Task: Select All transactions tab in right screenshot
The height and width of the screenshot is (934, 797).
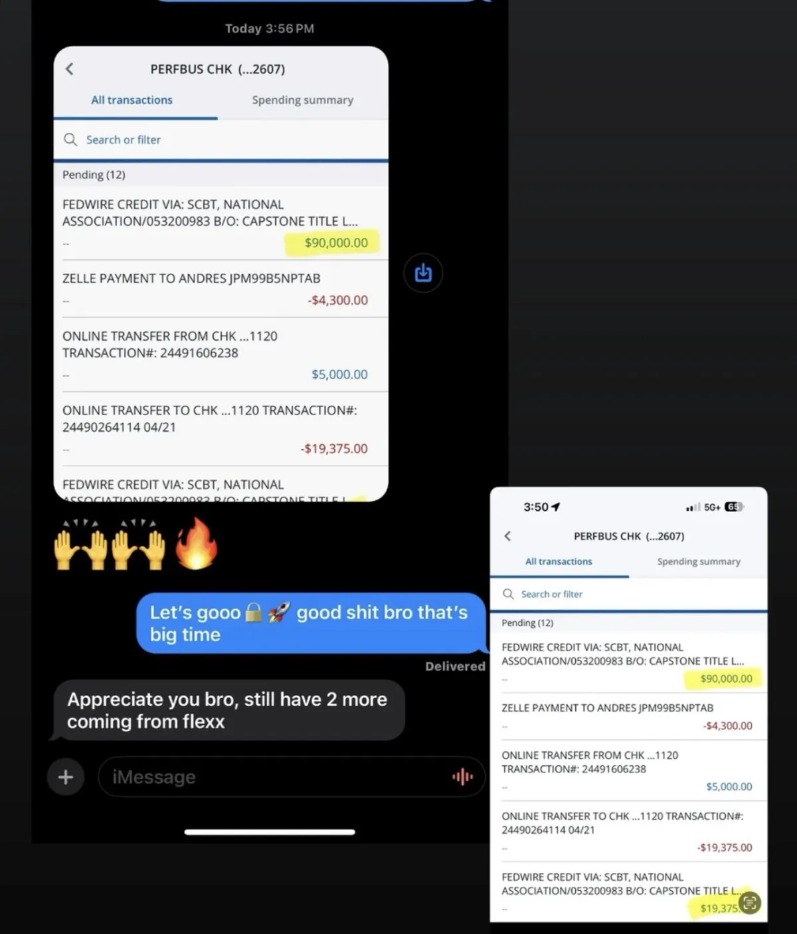Action: [x=559, y=561]
